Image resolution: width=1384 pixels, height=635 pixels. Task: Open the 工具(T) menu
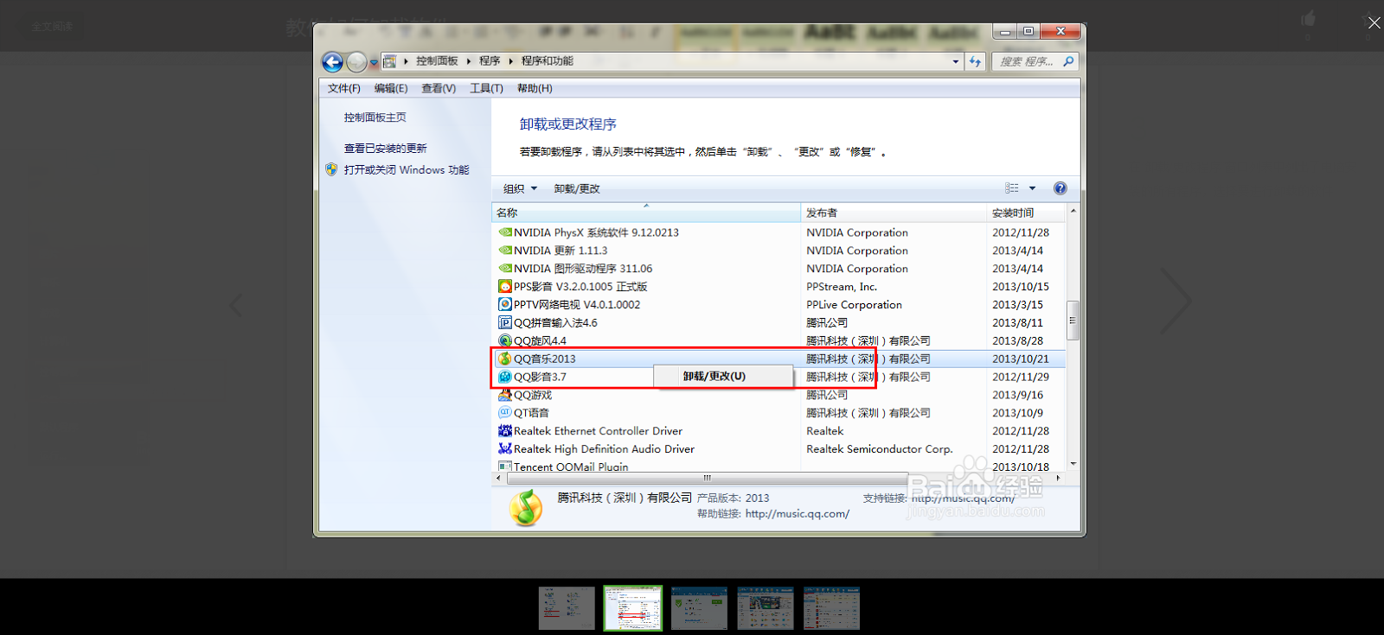point(486,88)
